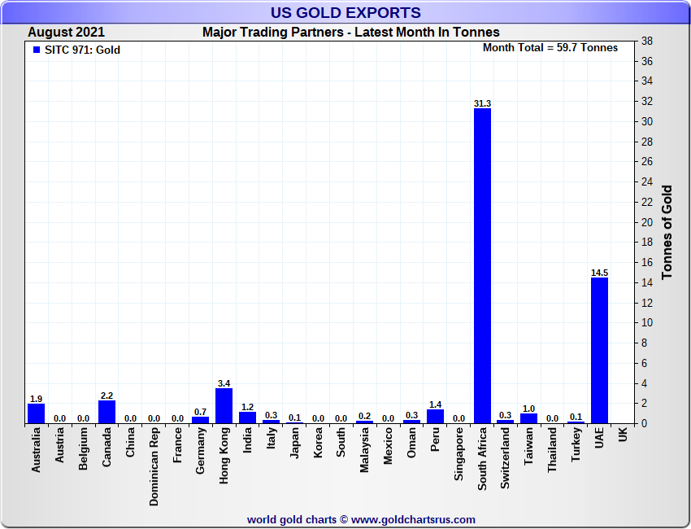Select the Germany bar
Image resolution: width=691 pixels, height=529 pixels.
[201, 420]
